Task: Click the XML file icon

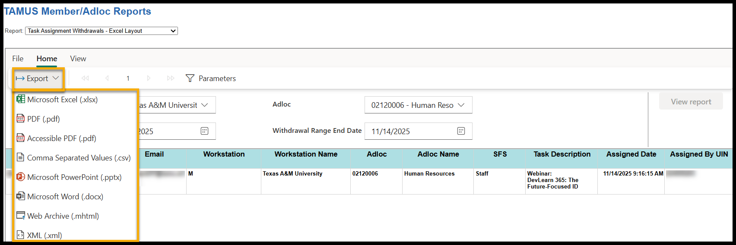Action: [x=20, y=235]
